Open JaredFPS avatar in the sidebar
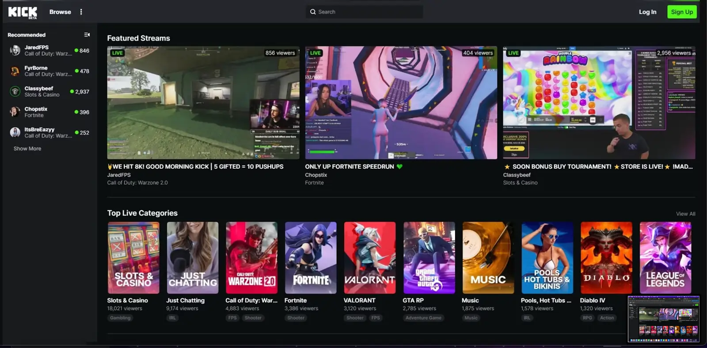 (15, 50)
